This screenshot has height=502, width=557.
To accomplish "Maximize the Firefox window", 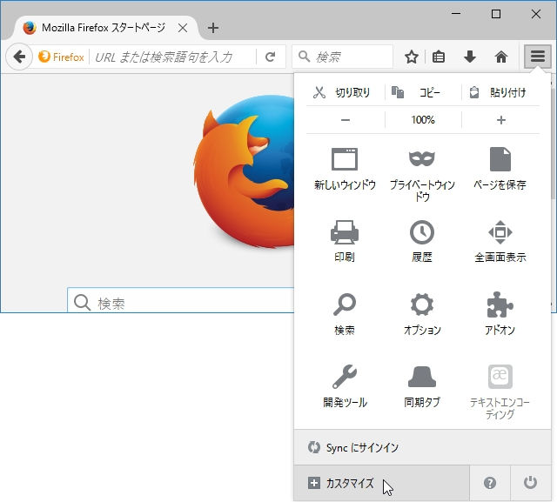I will (x=496, y=14).
